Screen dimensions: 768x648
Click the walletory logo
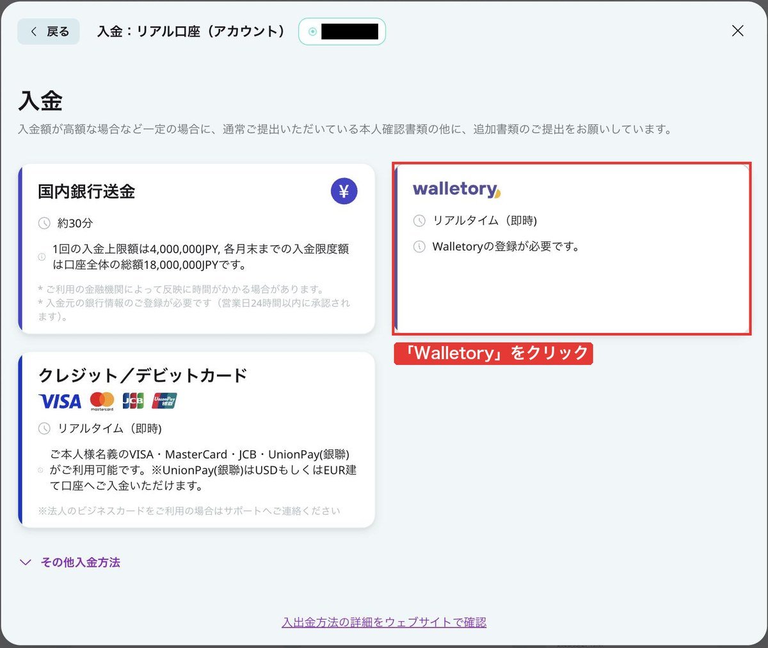456,189
